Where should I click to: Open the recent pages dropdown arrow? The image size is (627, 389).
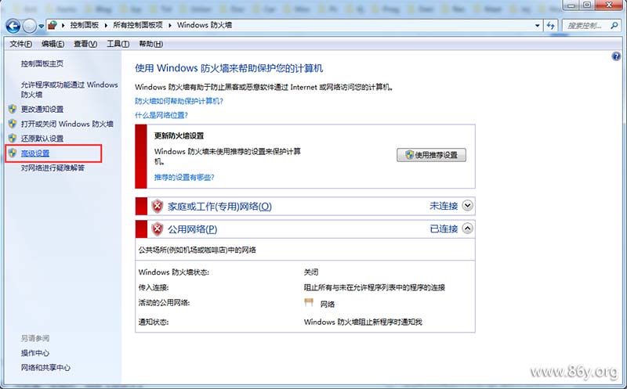tap(42, 27)
